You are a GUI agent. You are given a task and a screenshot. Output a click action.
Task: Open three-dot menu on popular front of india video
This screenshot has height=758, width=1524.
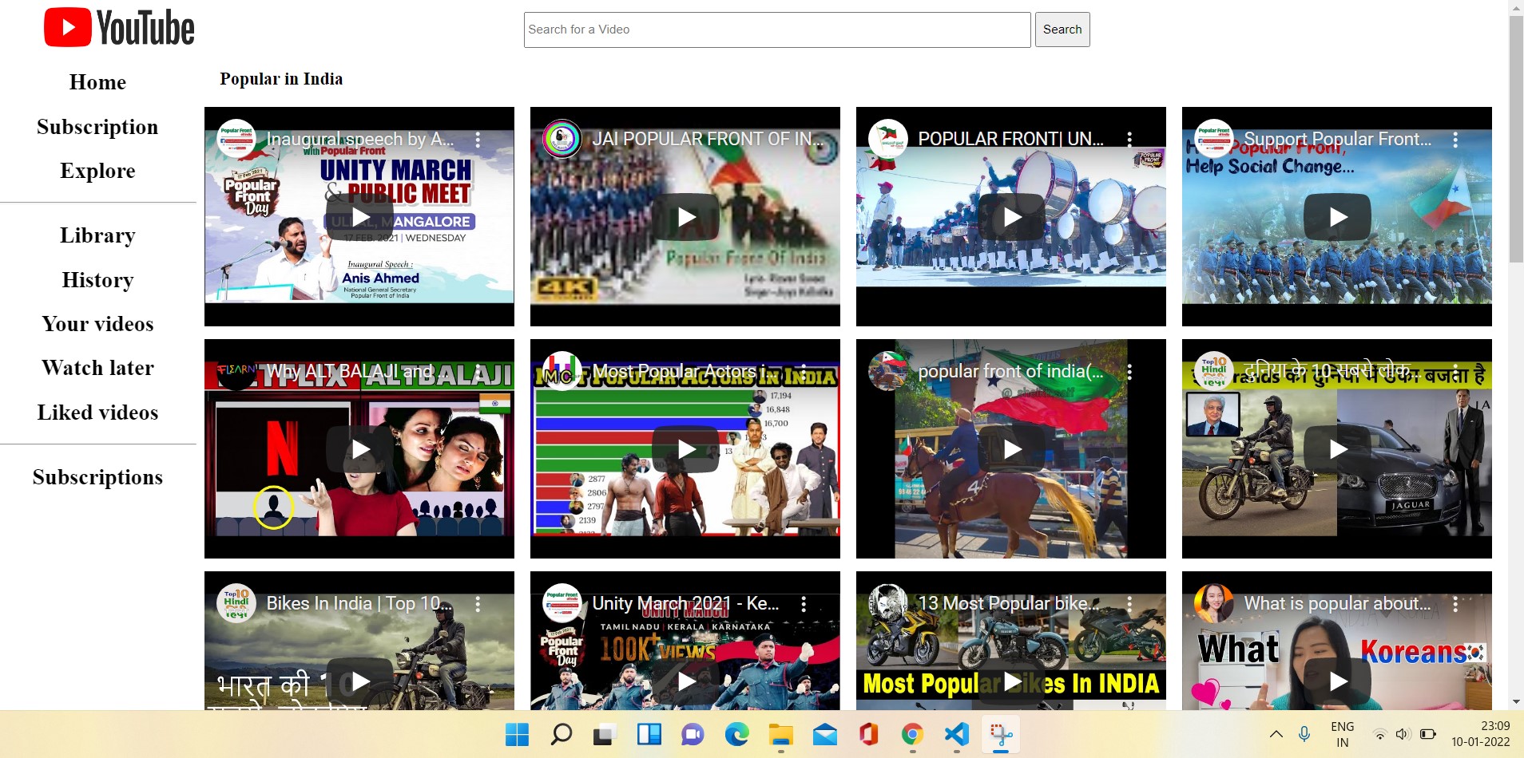[1129, 372]
